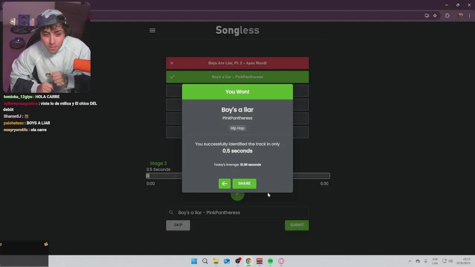The height and width of the screenshot is (267, 475).
Task: Click the ESP LAA language indicator
Action: tap(435, 261)
